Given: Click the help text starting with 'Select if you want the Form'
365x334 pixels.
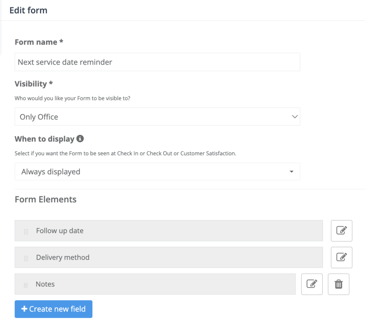Looking at the screenshot, I should coord(125,153).
